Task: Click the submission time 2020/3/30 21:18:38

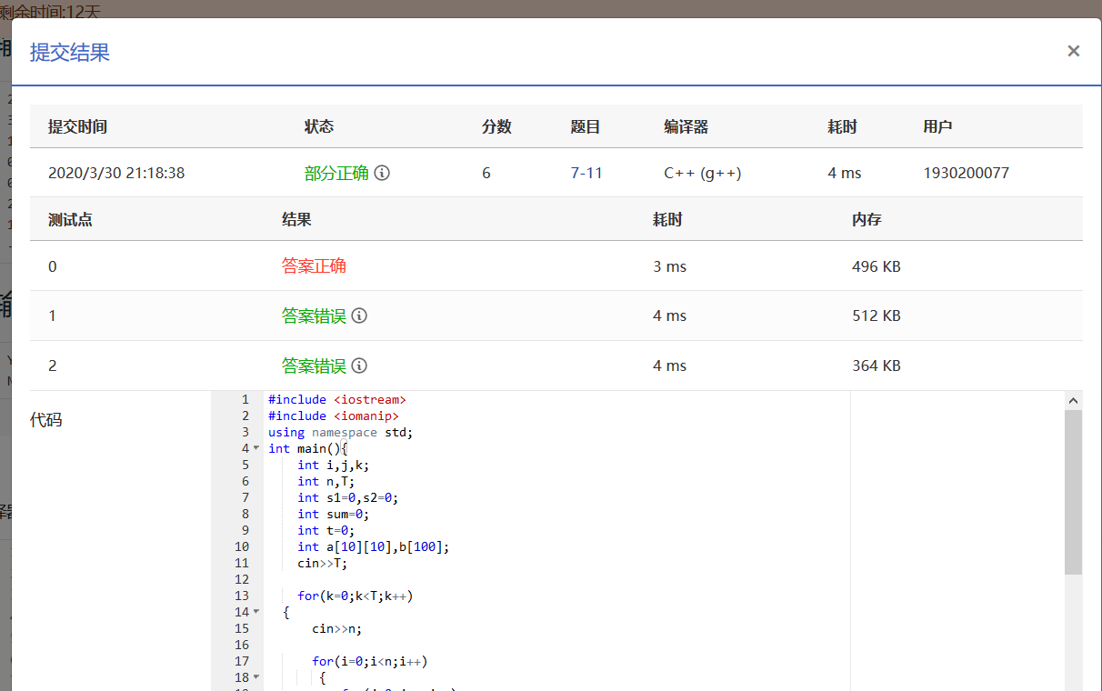Action: point(116,173)
